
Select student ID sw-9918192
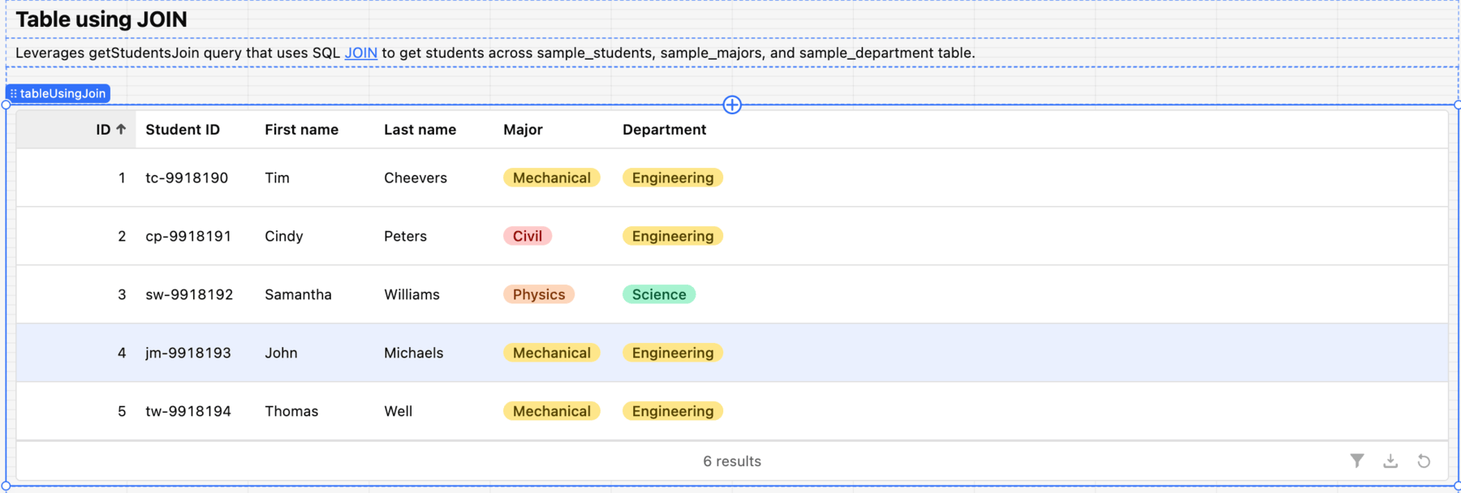189,294
